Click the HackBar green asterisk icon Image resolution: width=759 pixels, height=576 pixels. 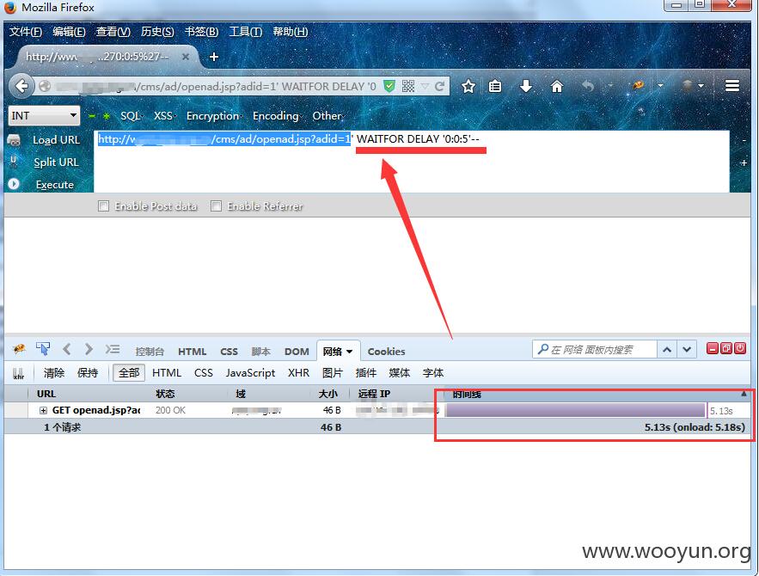[107, 116]
